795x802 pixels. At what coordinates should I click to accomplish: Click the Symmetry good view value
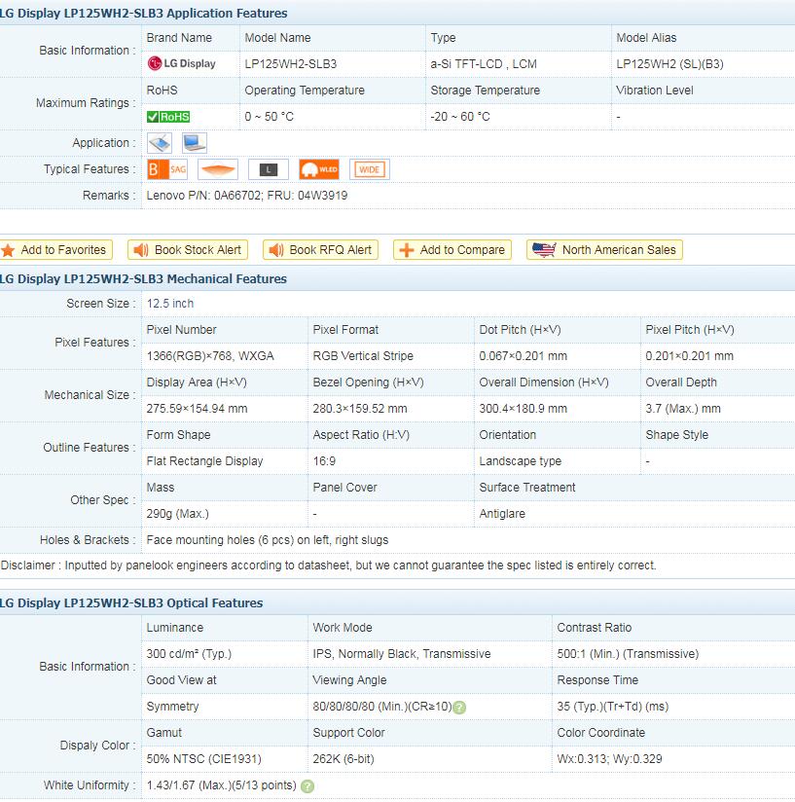click(172, 707)
